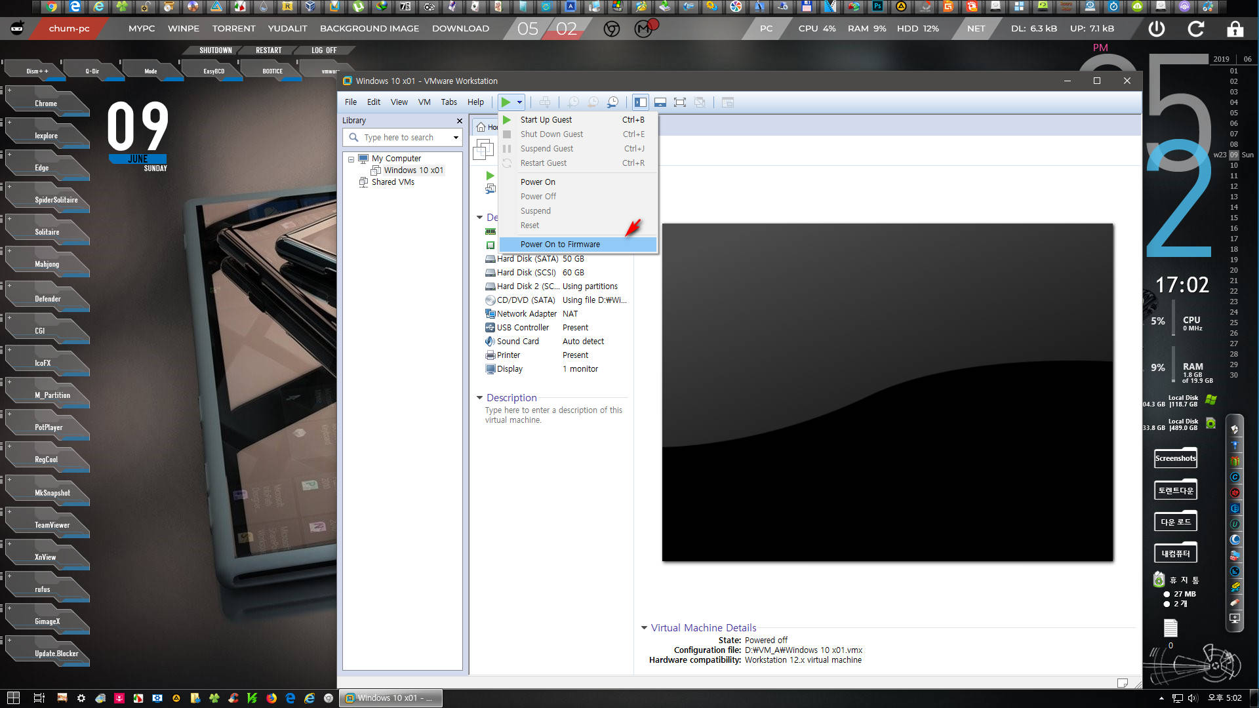1259x708 pixels.
Task: Click the CD/DVD (SATA) device icon
Action: point(490,300)
